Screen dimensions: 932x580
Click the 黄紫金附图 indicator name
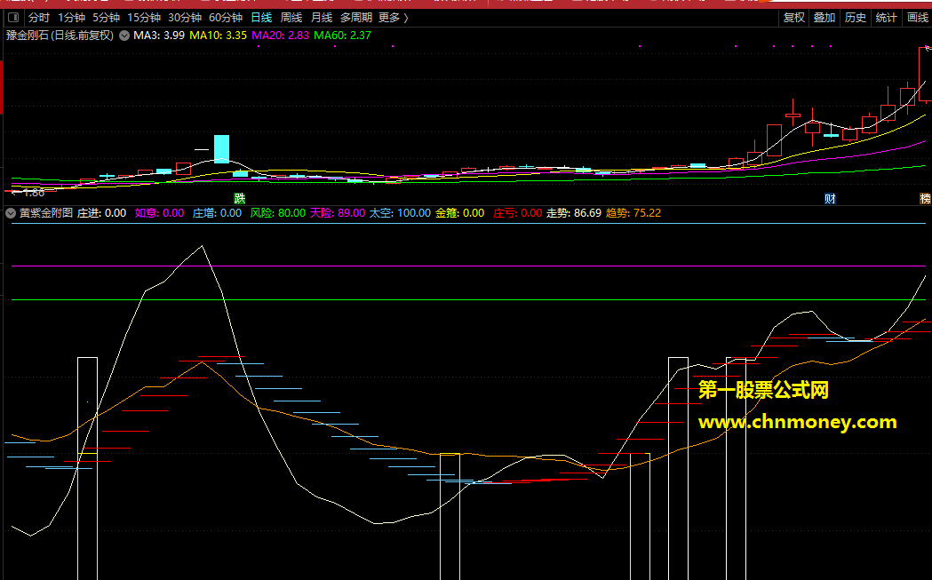(x=46, y=213)
